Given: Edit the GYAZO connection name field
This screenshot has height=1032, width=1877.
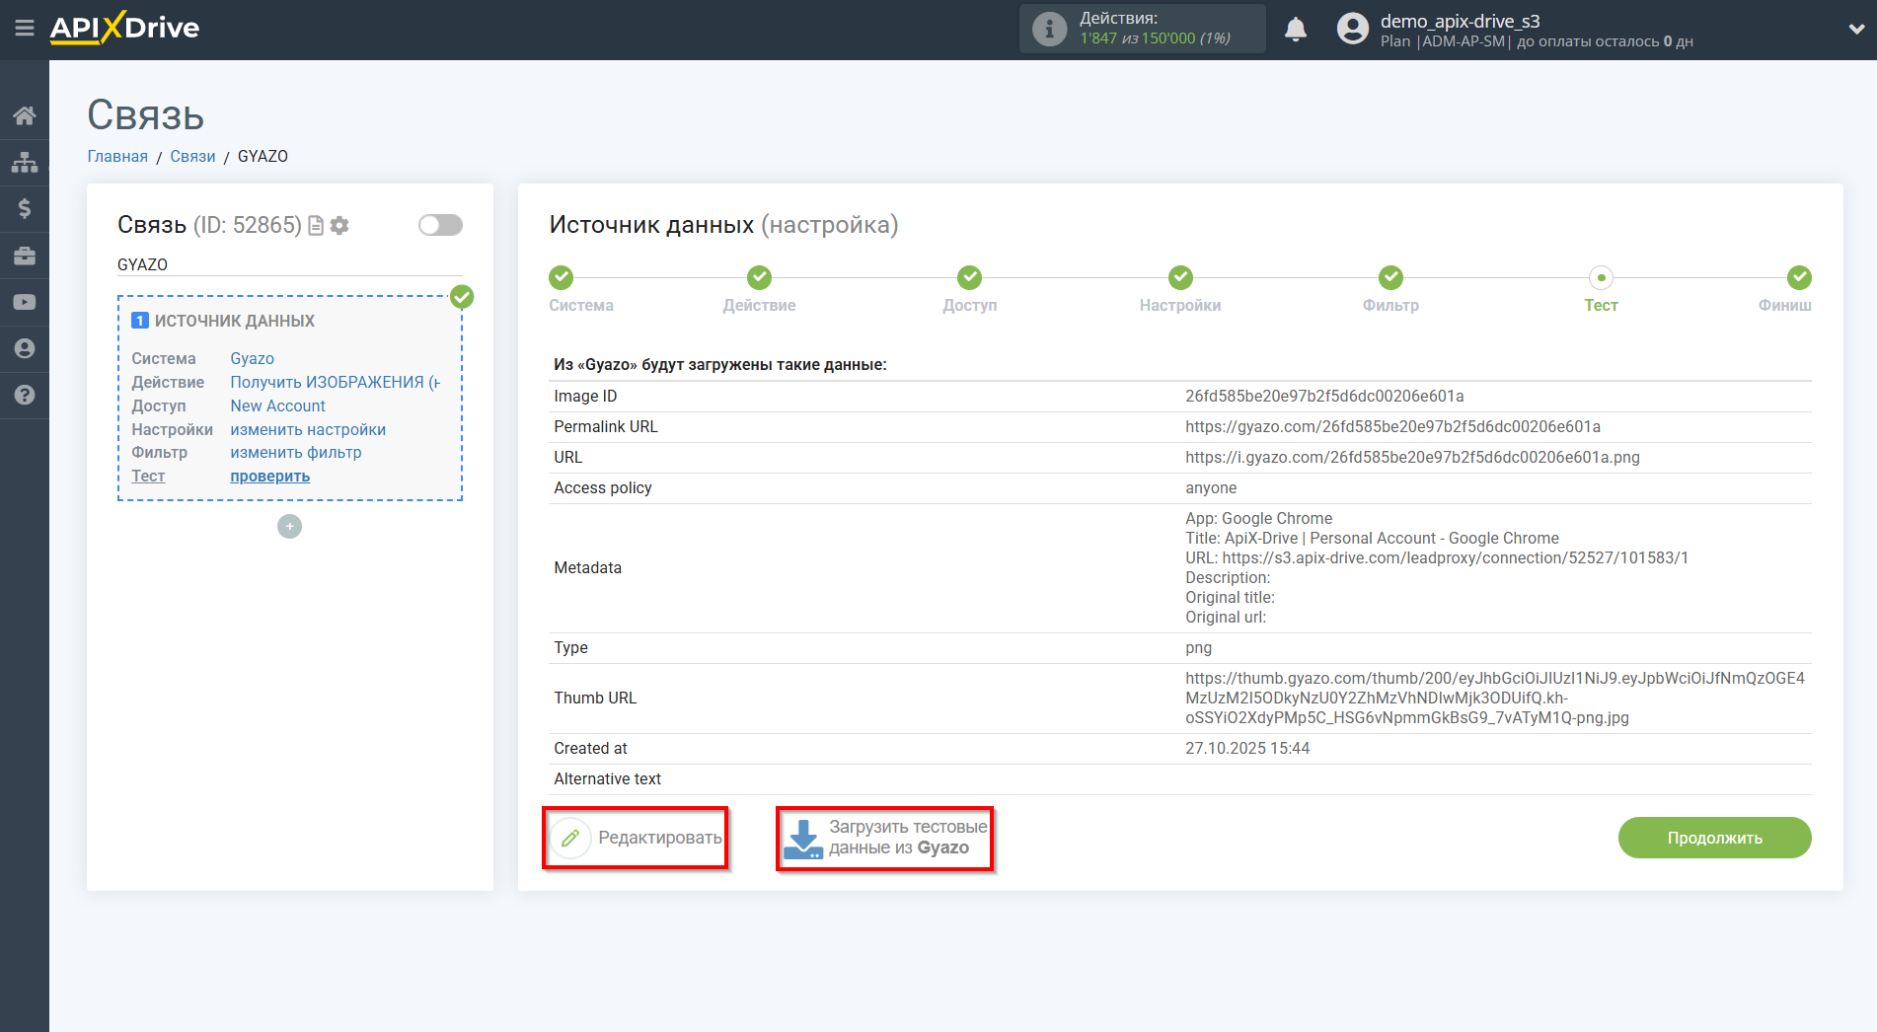Looking at the screenshot, I should point(289,264).
